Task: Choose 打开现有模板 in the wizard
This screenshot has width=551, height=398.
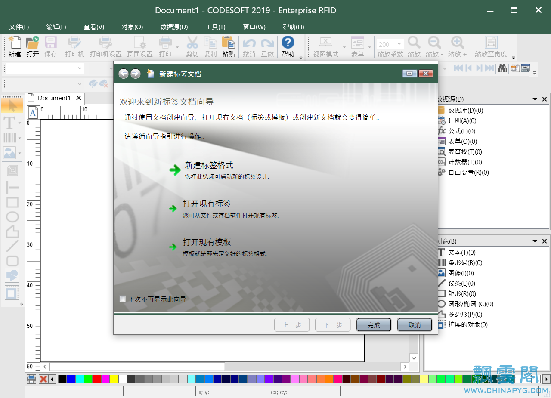Action: [207, 242]
